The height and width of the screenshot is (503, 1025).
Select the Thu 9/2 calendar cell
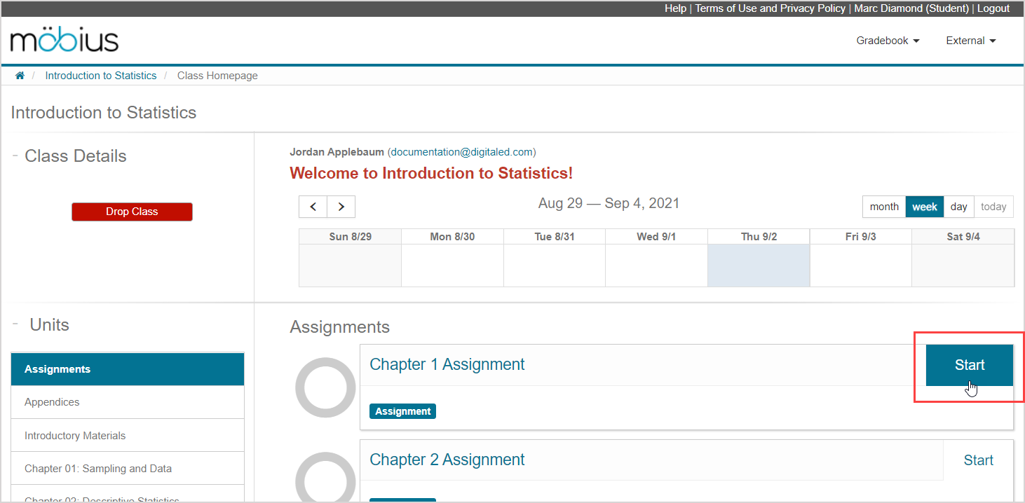(758, 266)
